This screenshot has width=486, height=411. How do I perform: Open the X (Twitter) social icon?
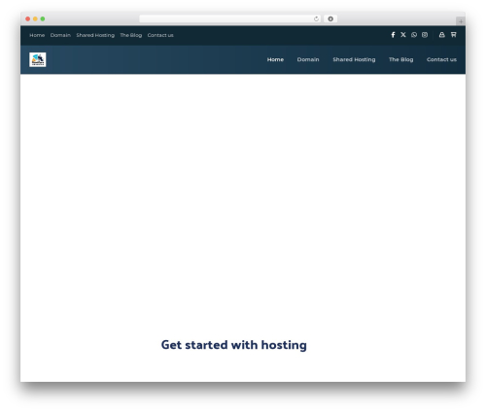click(403, 35)
